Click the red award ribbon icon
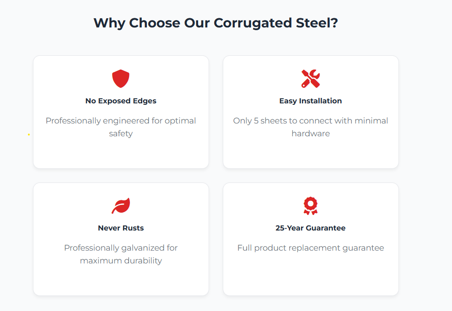 (x=311, y=206)
